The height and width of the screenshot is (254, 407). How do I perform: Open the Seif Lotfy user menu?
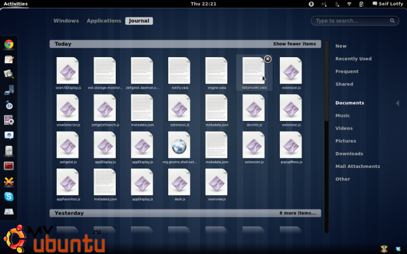(x=388, y=4)
